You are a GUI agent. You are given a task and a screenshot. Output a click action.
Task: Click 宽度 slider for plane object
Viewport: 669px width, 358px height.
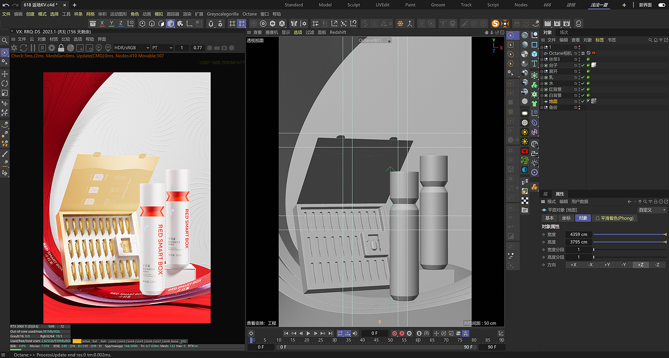click(x=630, y=235)
